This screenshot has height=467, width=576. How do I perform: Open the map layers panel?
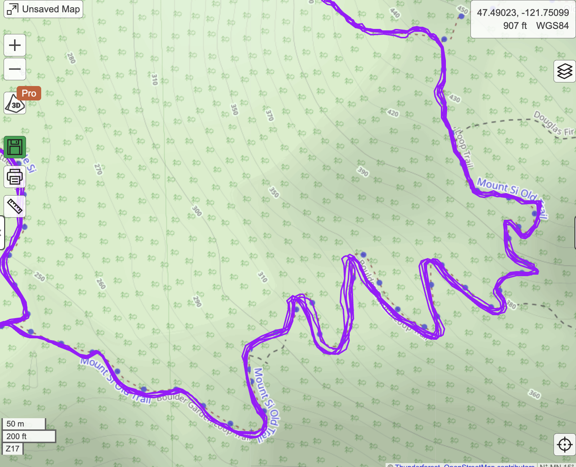tap(564, 71)
